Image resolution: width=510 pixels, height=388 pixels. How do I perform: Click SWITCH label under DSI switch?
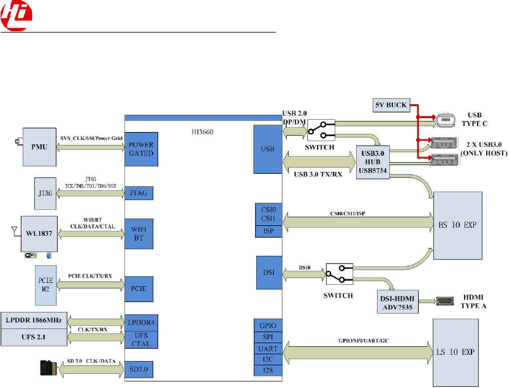[x=338, y=295]
